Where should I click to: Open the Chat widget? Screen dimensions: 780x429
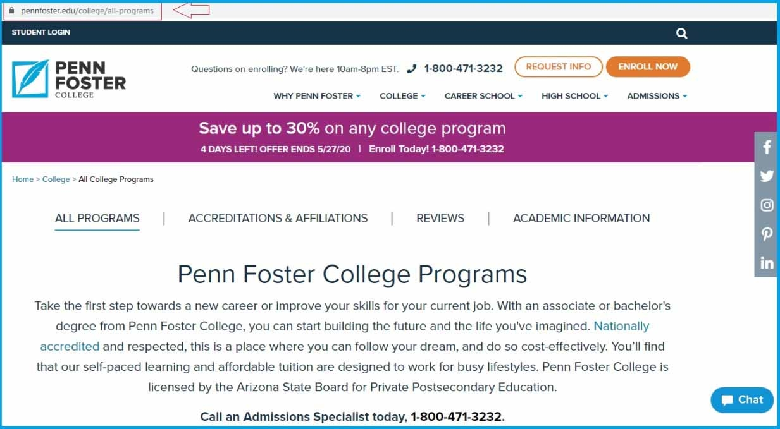click(x=741, y=399)
